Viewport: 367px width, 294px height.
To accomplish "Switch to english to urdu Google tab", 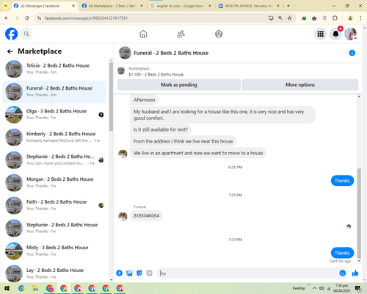I will tap(181, 6).
